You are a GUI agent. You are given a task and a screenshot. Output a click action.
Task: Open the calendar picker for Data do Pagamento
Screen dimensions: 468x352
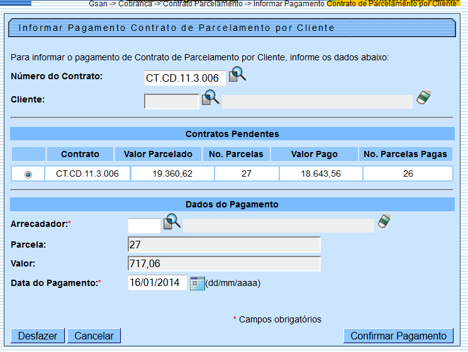[x=197, y=283]
